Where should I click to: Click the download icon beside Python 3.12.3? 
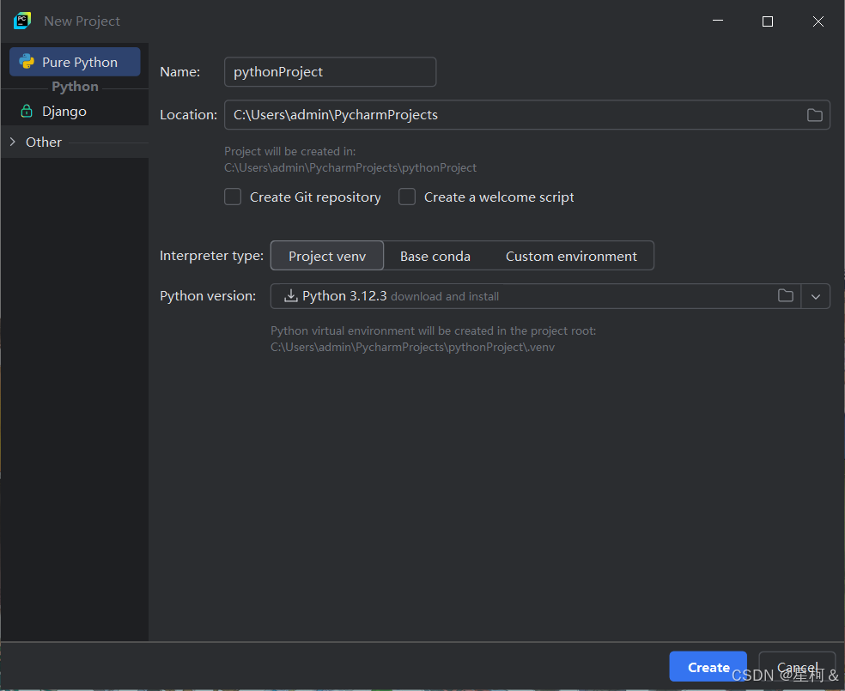tap(290, 295)
